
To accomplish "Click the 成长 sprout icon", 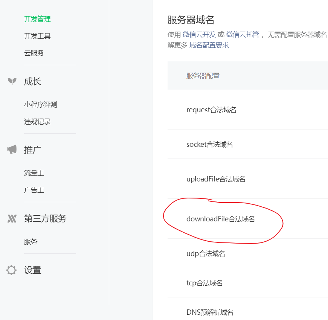I will pos(12,81).
